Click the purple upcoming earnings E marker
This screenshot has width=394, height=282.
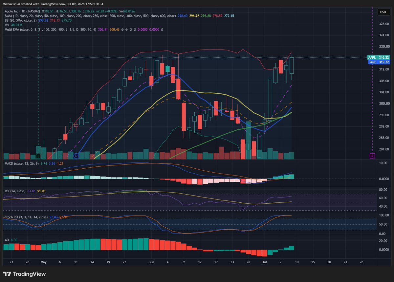372,156
